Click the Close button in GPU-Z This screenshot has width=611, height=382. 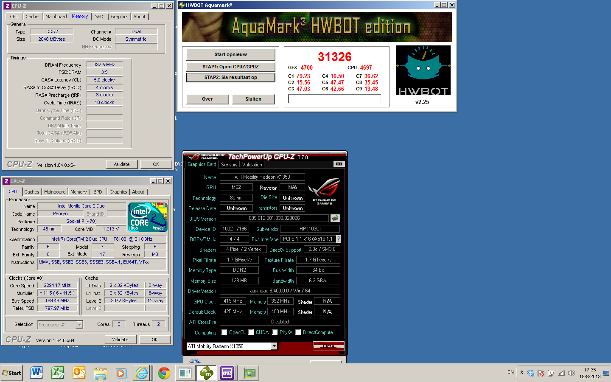(x=328, y=346)
